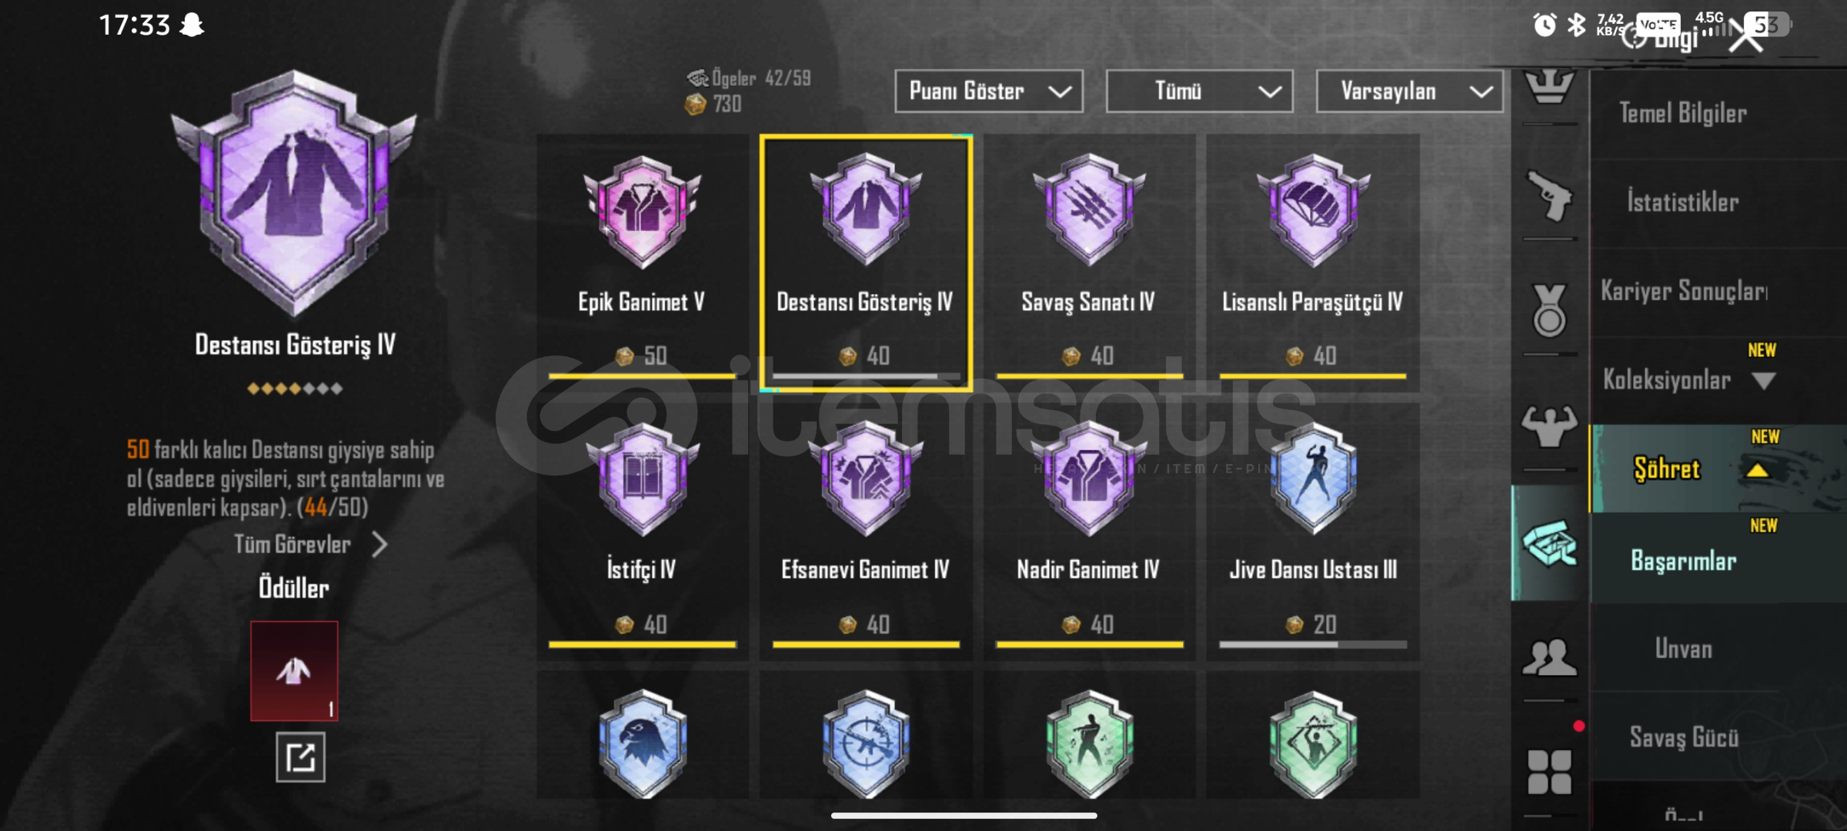Select the Lisanslı Paraşütçü IV badge
Viewport: 1847px width, 831px height.
pyautogui.click(x=1313, y=262)
